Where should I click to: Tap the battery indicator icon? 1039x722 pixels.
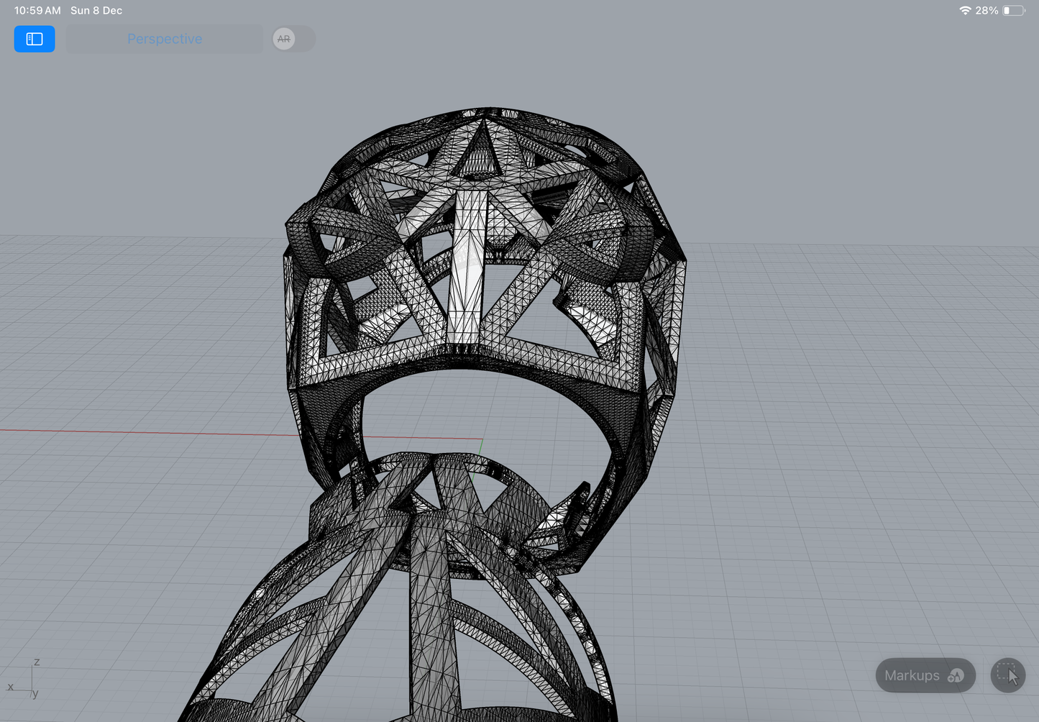1014,10
